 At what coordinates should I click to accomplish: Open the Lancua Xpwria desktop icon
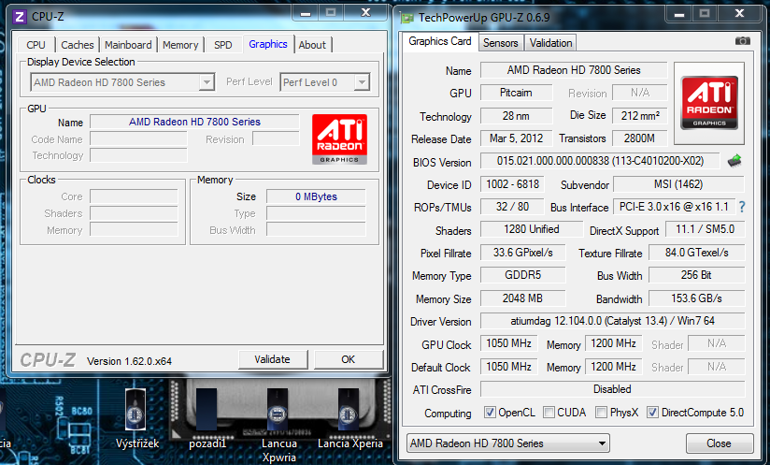(278, 425)
